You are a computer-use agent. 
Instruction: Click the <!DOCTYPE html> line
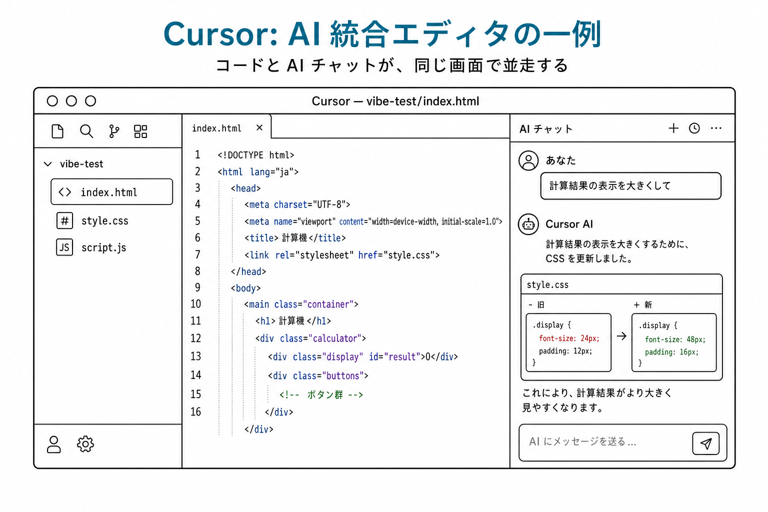click(x=256, y=155)
